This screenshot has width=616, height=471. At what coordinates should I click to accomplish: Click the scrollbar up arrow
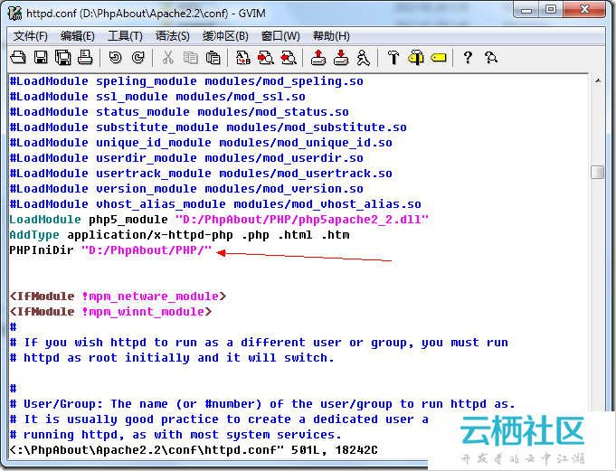pyautogui.click(x=598, y=80)
